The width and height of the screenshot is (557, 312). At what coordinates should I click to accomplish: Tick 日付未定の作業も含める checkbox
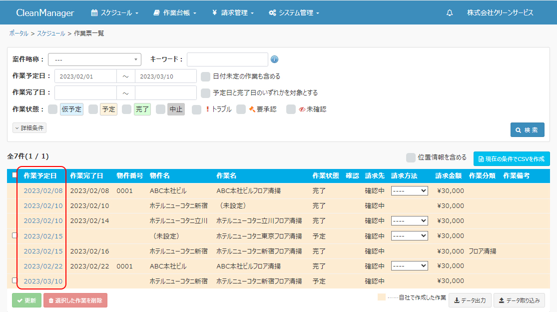(205, 76)
